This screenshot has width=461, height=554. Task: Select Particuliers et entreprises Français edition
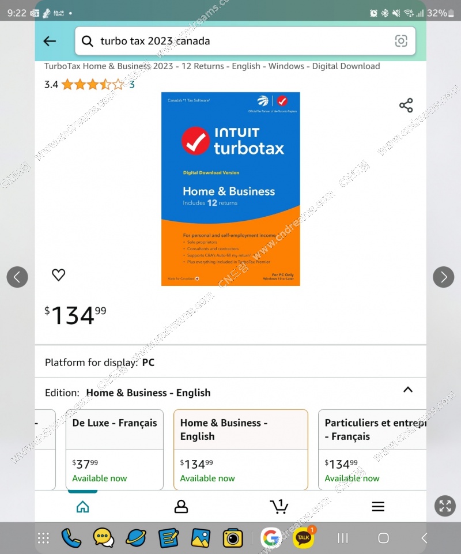[372, 450]
